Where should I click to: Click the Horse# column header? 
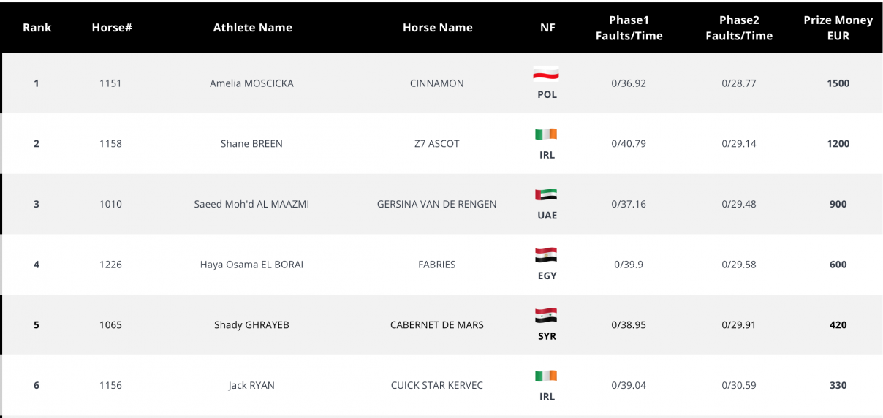click(x=112, y=28)
